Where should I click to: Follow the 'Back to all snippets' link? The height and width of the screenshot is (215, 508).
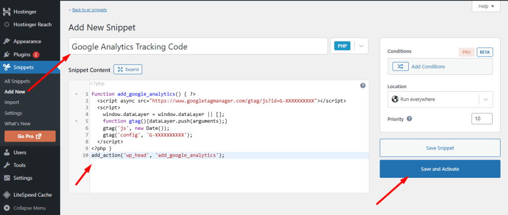click(x=87, y=10)
